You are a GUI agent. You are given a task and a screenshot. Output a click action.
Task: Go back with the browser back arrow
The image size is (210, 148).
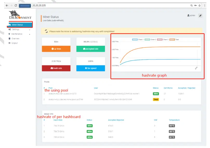(7, 5)
